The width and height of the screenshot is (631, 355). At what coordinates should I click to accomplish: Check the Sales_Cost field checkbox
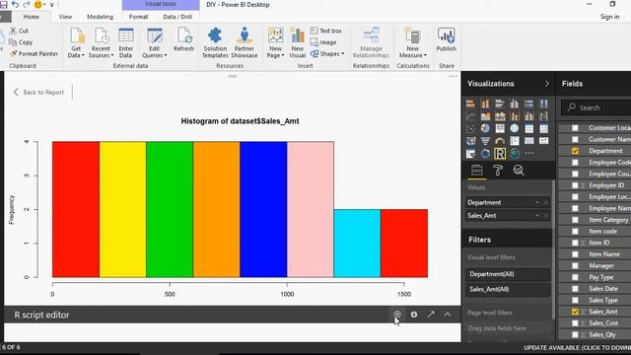pyautogui.click(x=575, y=323)
